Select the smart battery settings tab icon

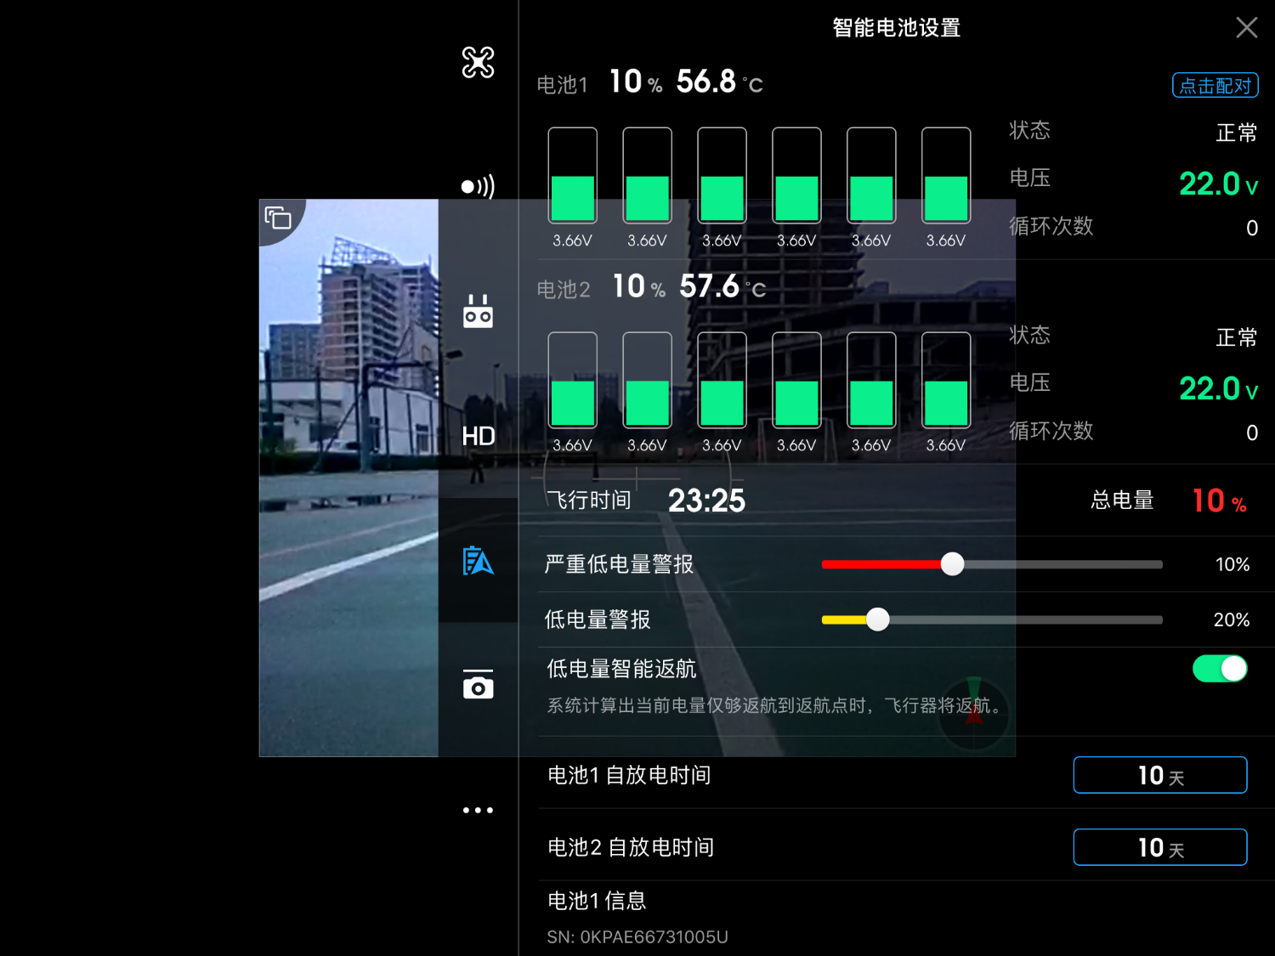(x=478, y=561)
